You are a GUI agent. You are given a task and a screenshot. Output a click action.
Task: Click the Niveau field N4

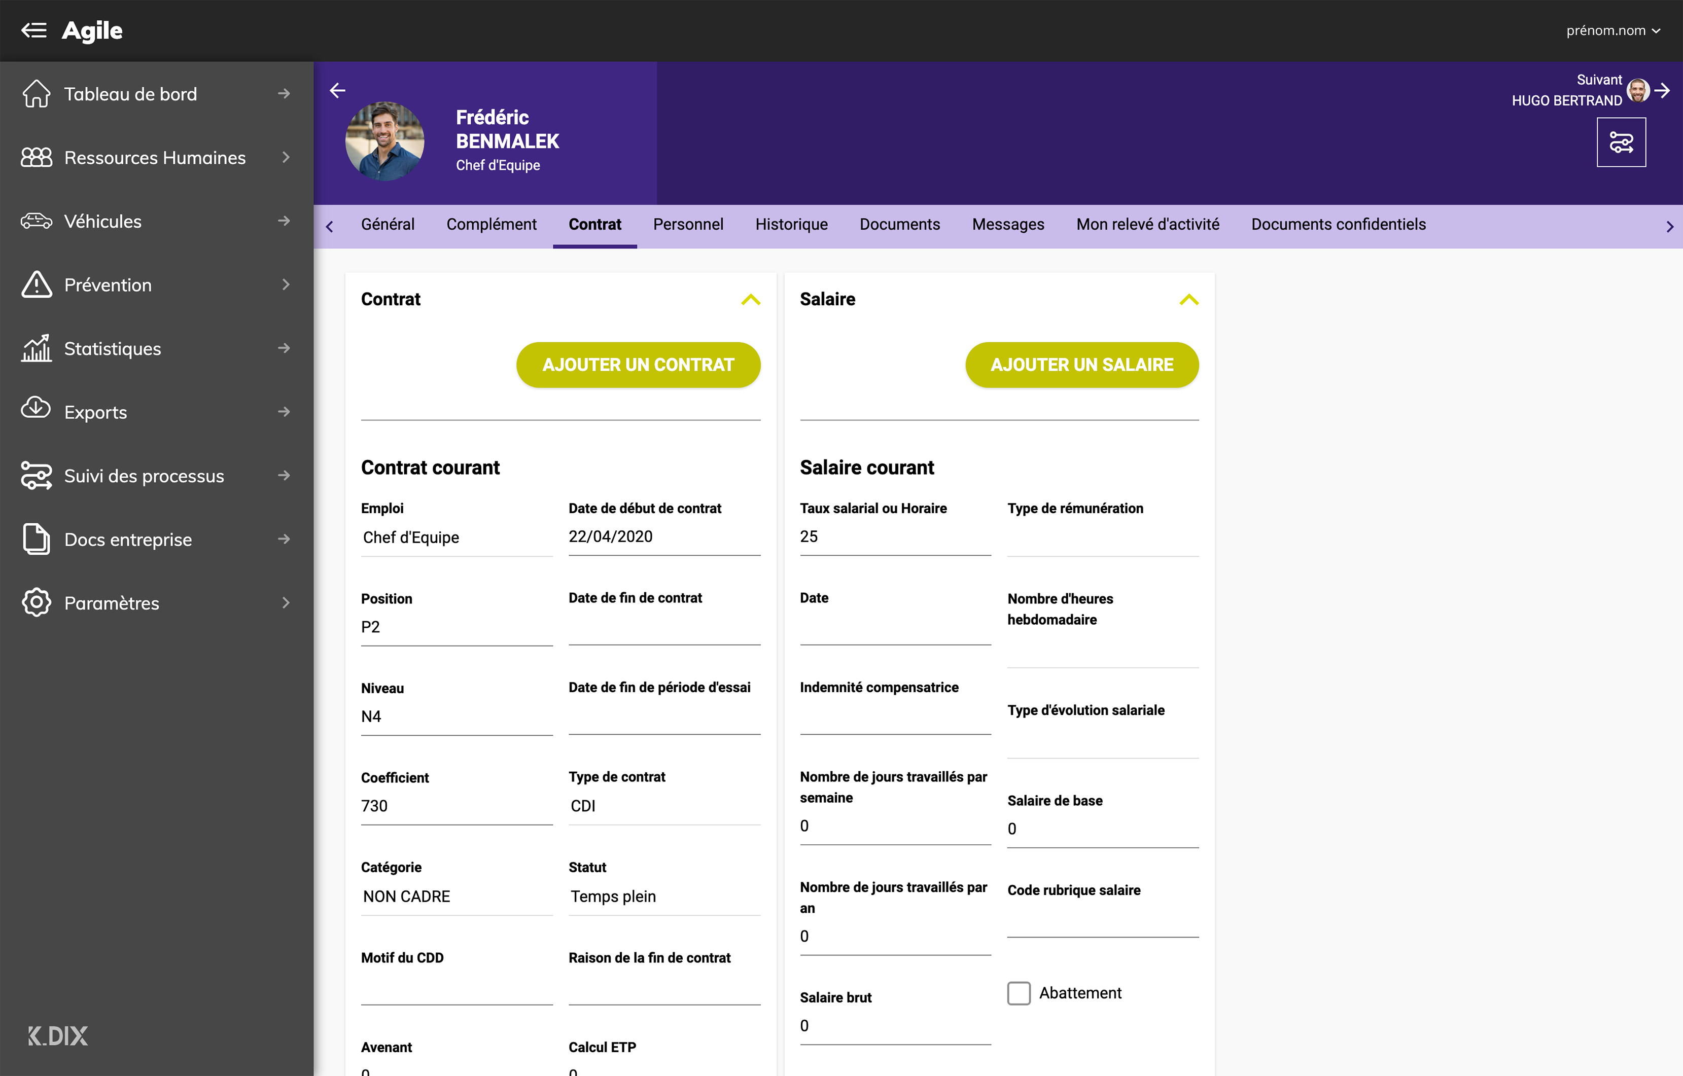click(457, 716)
